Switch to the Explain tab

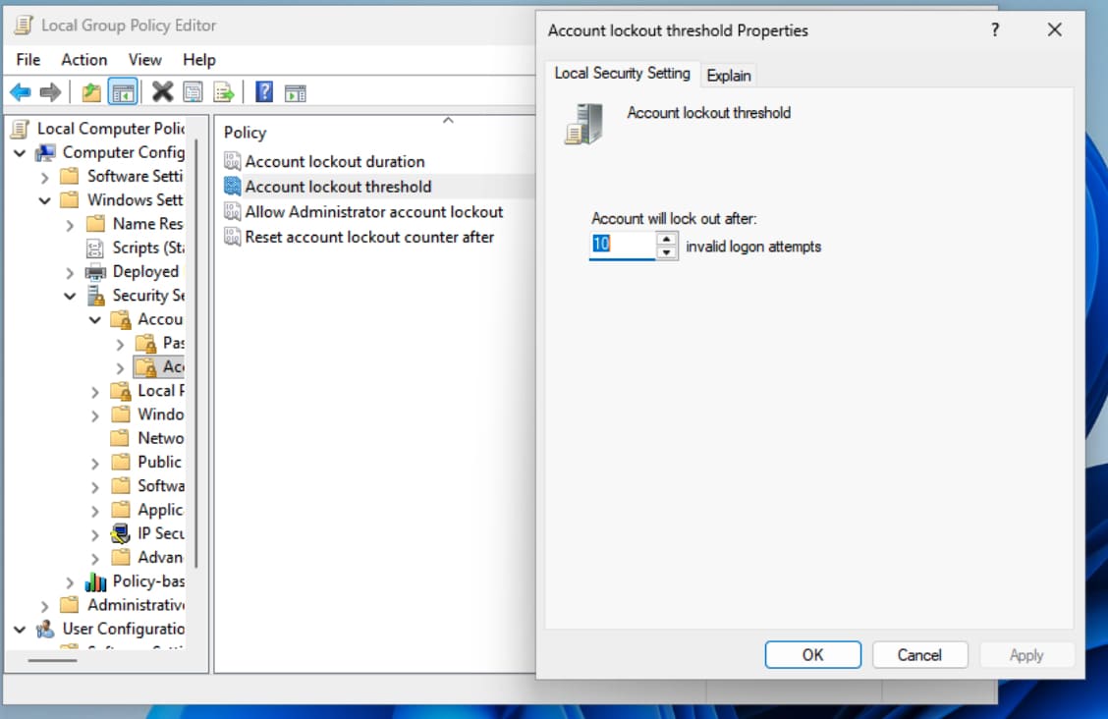[x=729, y=75]
